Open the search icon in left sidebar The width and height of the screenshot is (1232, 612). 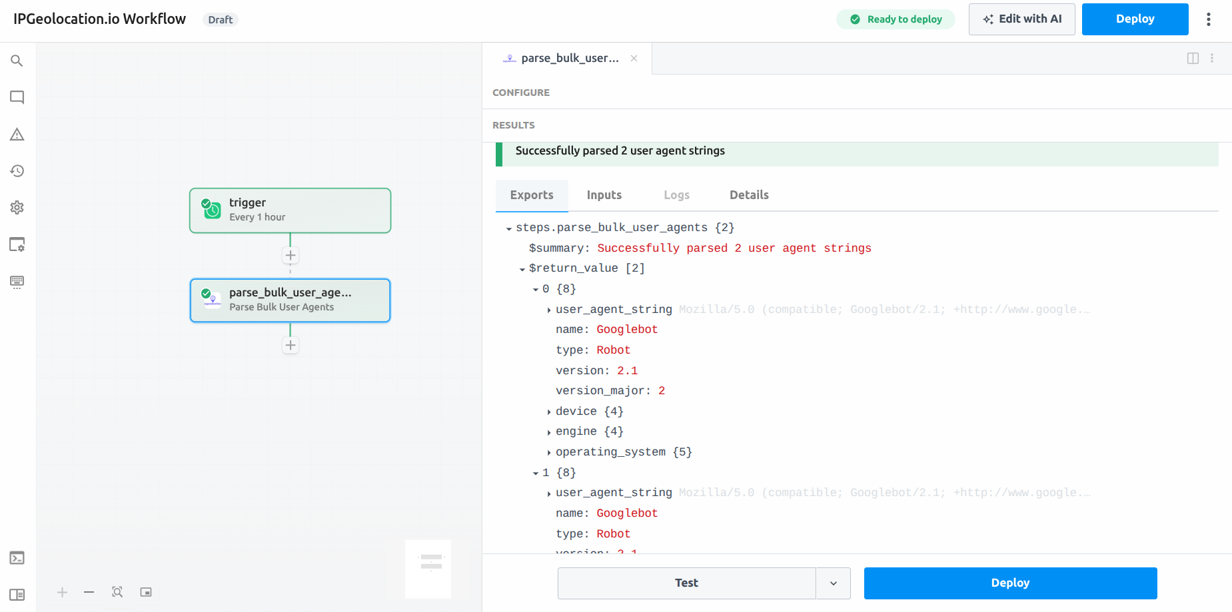[17, 61]
